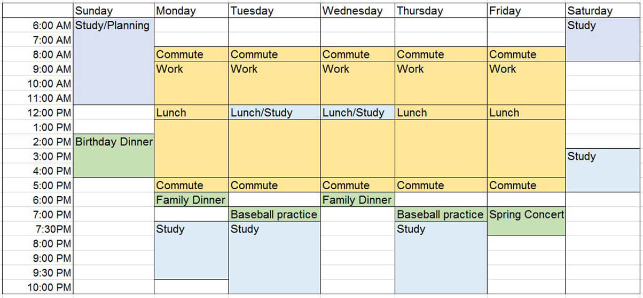Click Saturday's morning Study block
Image resolution: width=643 pixels, height=298 pixels.
603,39
